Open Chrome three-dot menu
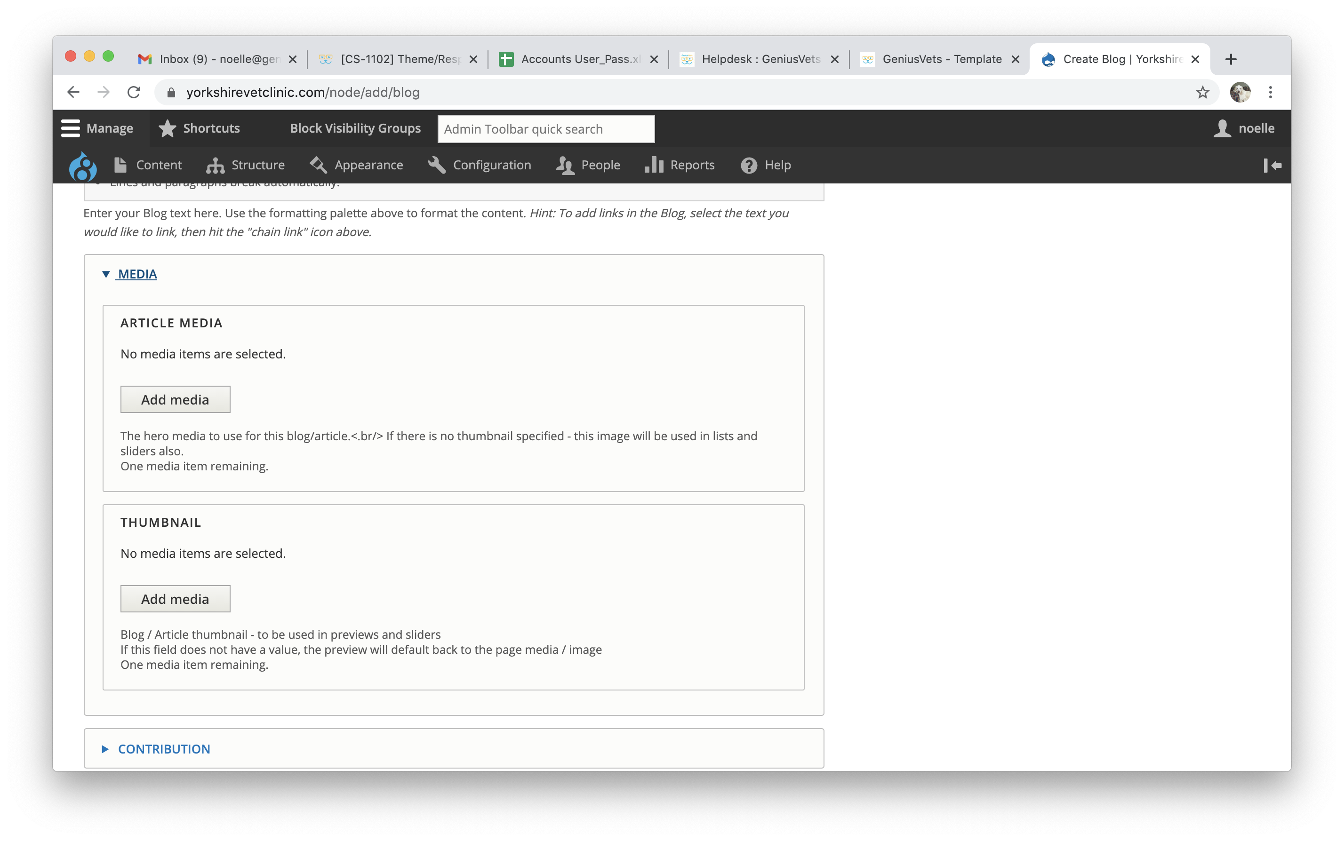The image size is (1344, 841). tap(1270, 92)
